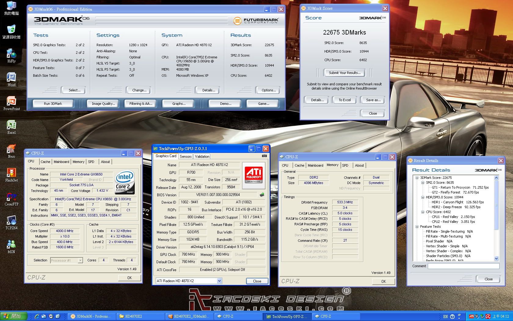This screenshot has height=321, width=513.
Task: Collapse the CPU Score tree node
Action: click(423, 212)
